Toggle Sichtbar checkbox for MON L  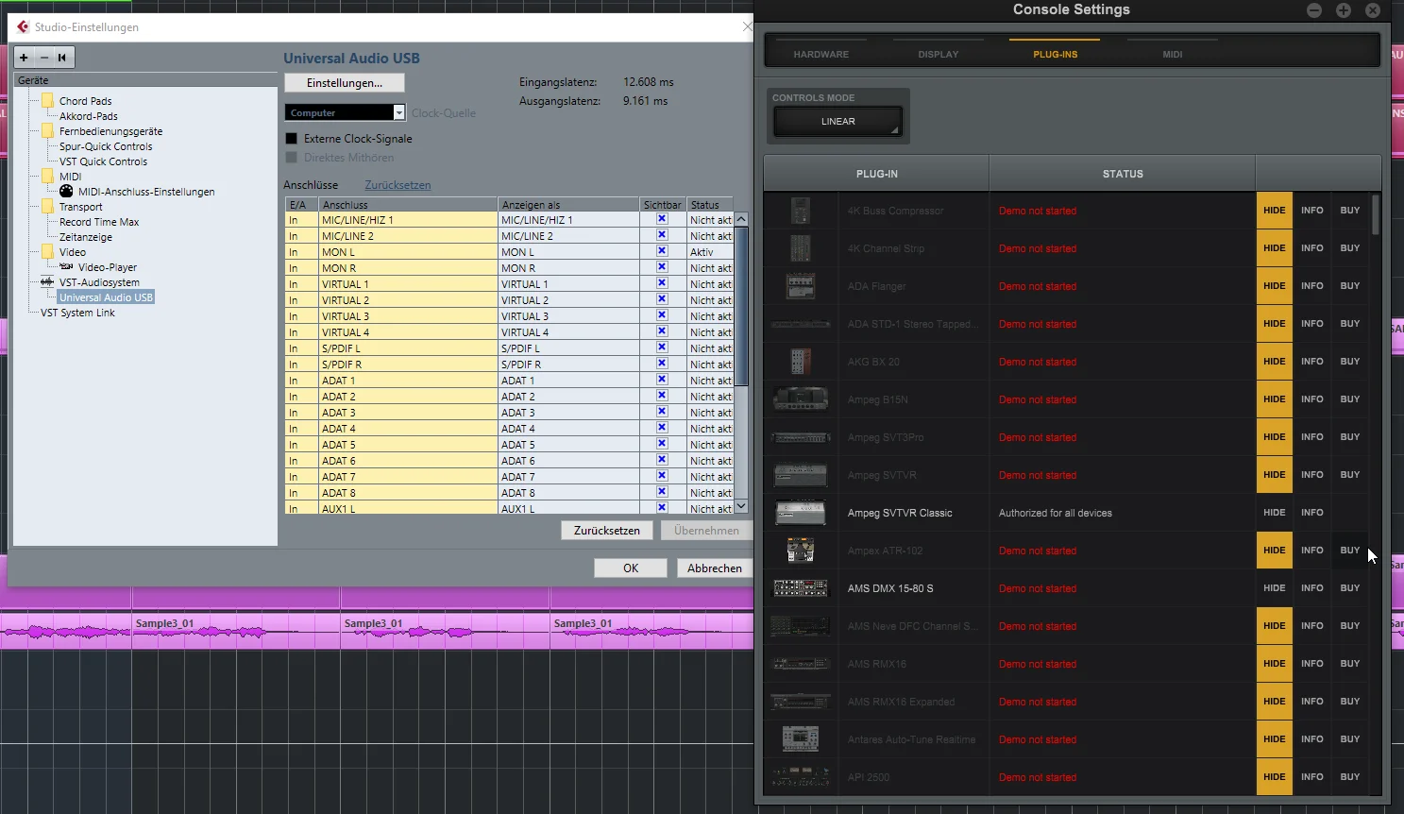click(662, 251)
